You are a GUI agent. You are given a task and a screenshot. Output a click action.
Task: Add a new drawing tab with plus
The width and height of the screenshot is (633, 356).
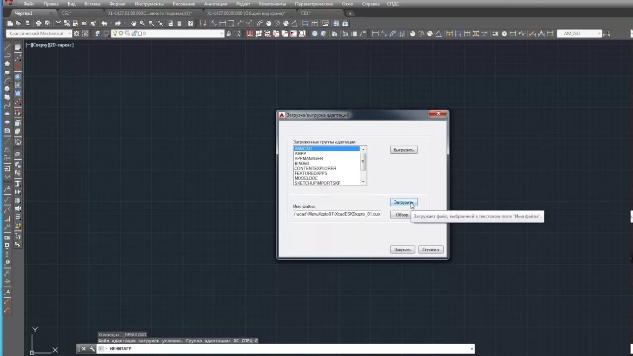tap(350, 13)
